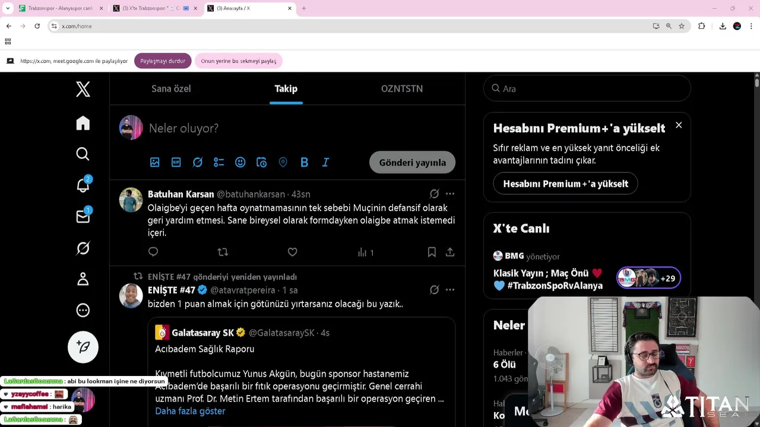Image resolution: width=760 pixels, height=427 pixels.
Task: Open Profile from the sidebar
Action: tap(83, 279)
